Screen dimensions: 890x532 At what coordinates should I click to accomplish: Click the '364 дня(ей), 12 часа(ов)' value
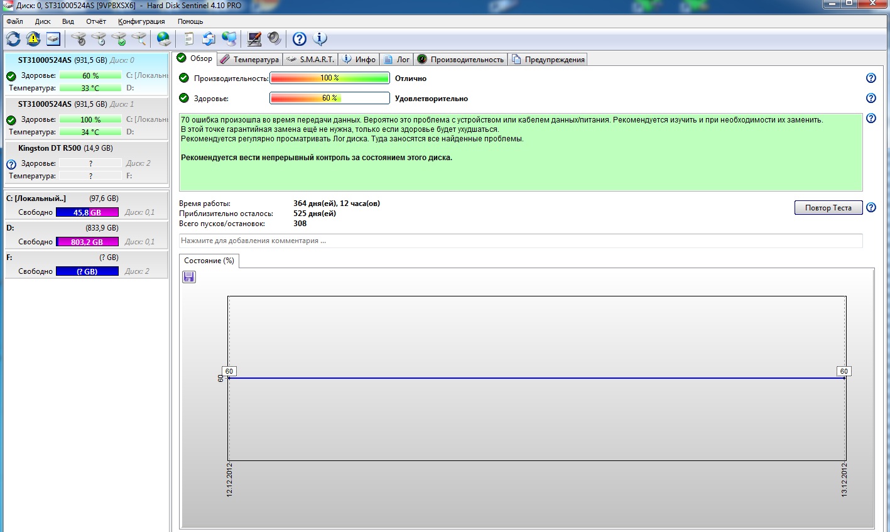pyautogui.click(x=337, y=204)
